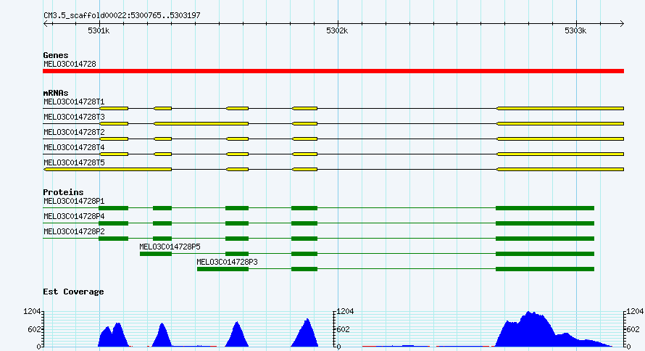Screen dimensions: 645x351
Task: Click the 602 label on the rightmost coverage axis
Action: 633,329
